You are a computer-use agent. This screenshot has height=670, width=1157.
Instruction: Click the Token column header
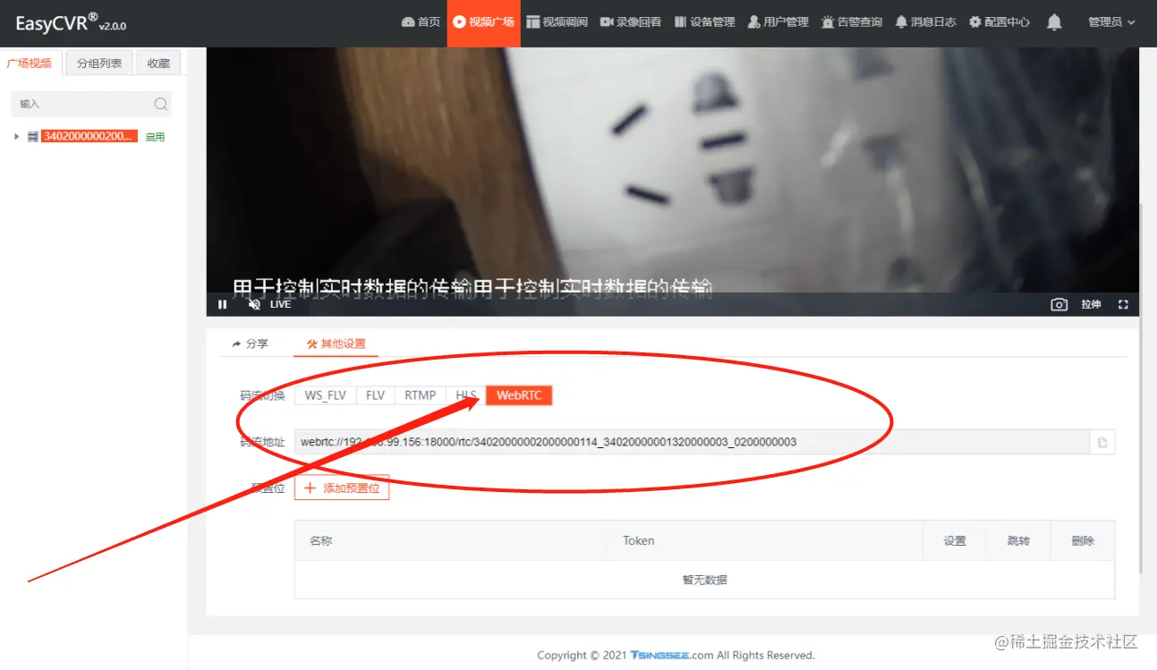pyautogui.click(x=639, y=540)
